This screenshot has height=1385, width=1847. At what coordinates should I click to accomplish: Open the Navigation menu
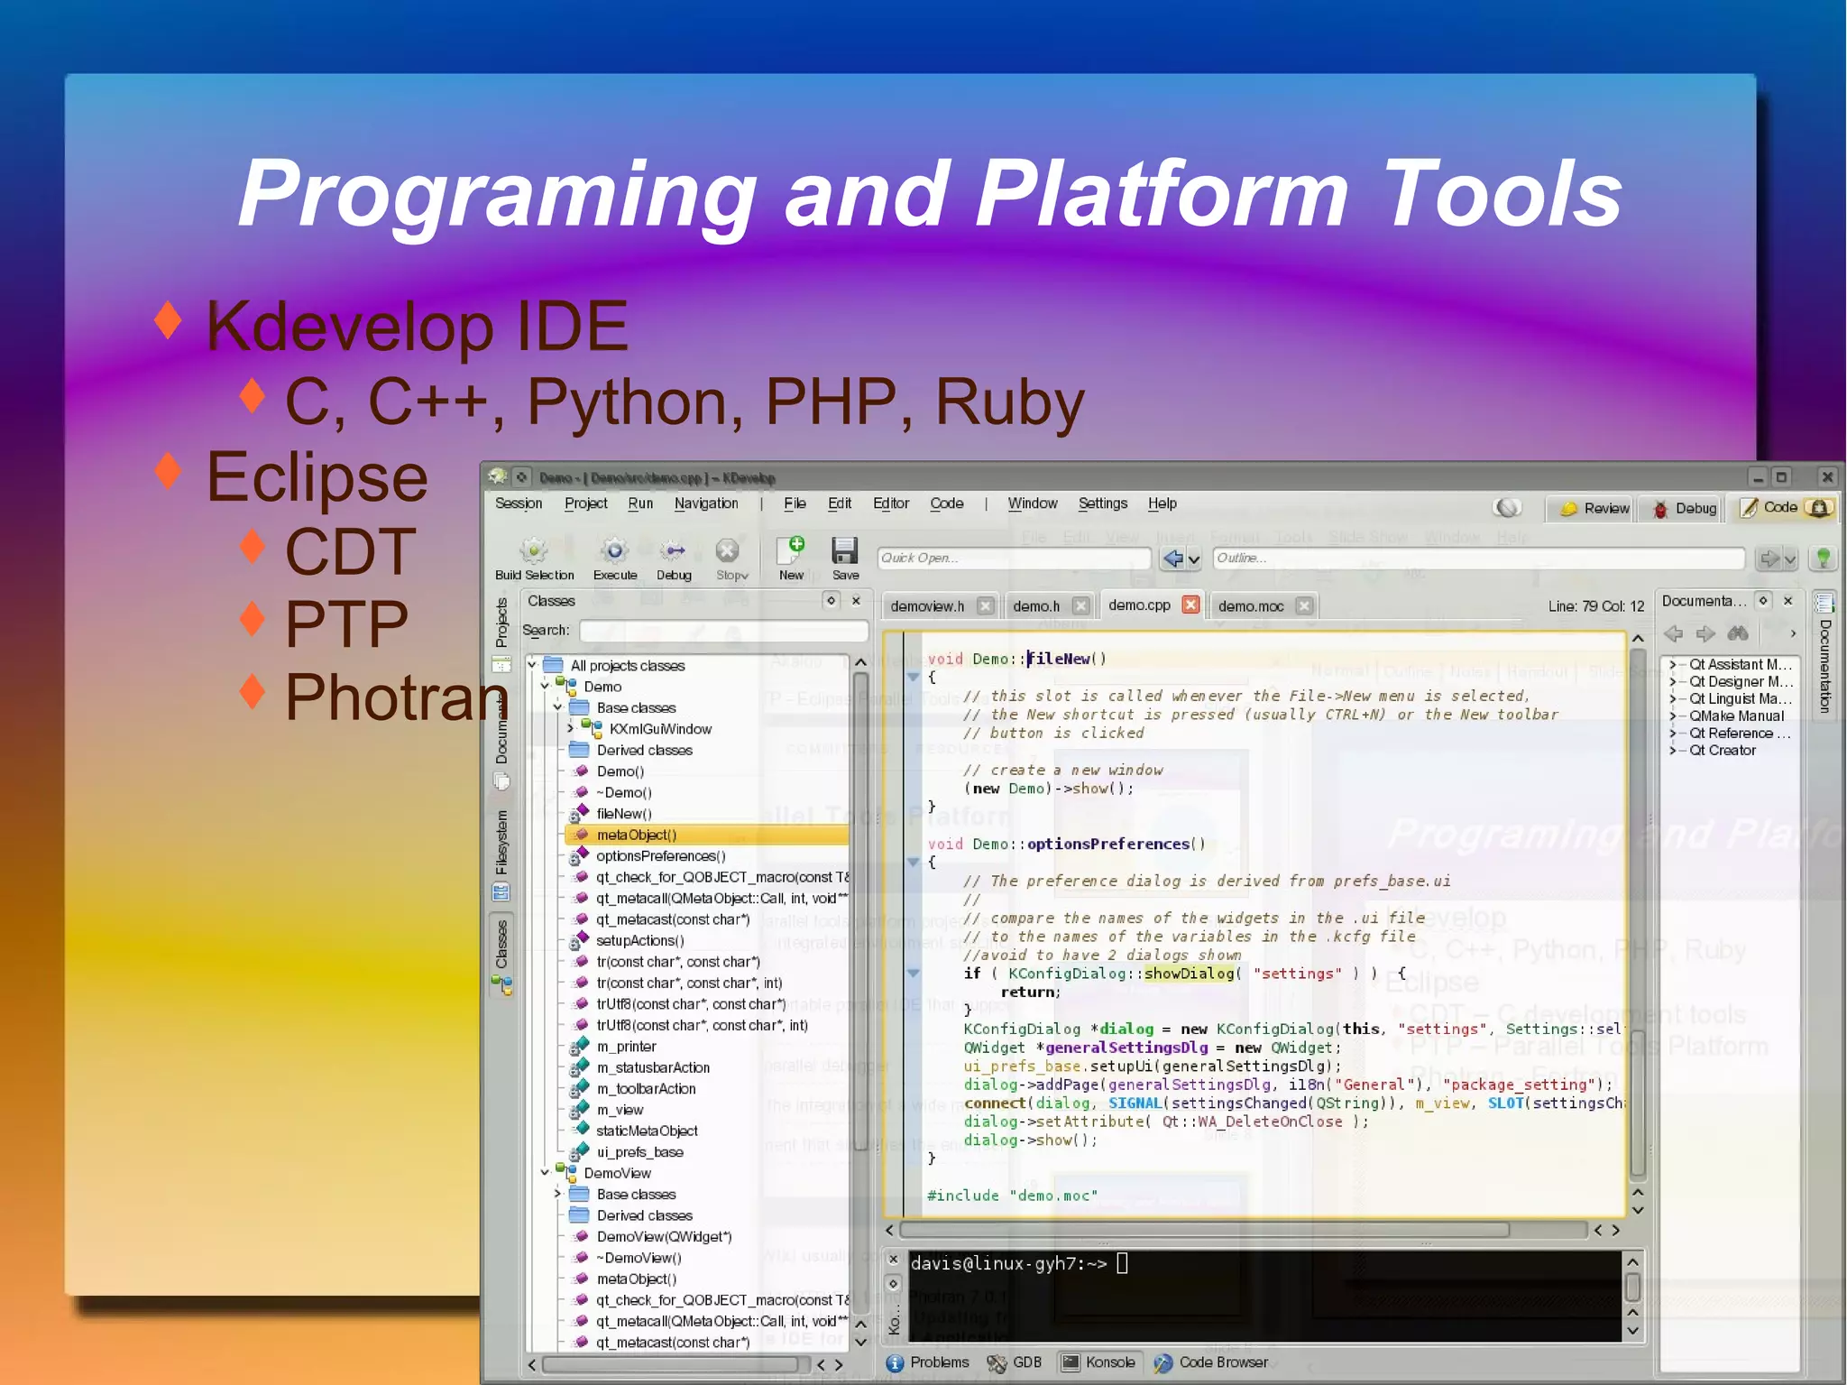706,503
